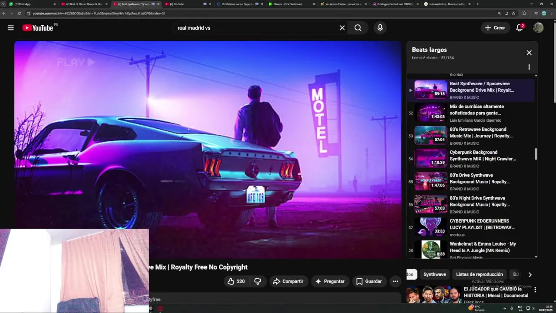This screenshot has height=313, width=556.
Task: Save video with the Guardar button
Action: tap(369, 281)
